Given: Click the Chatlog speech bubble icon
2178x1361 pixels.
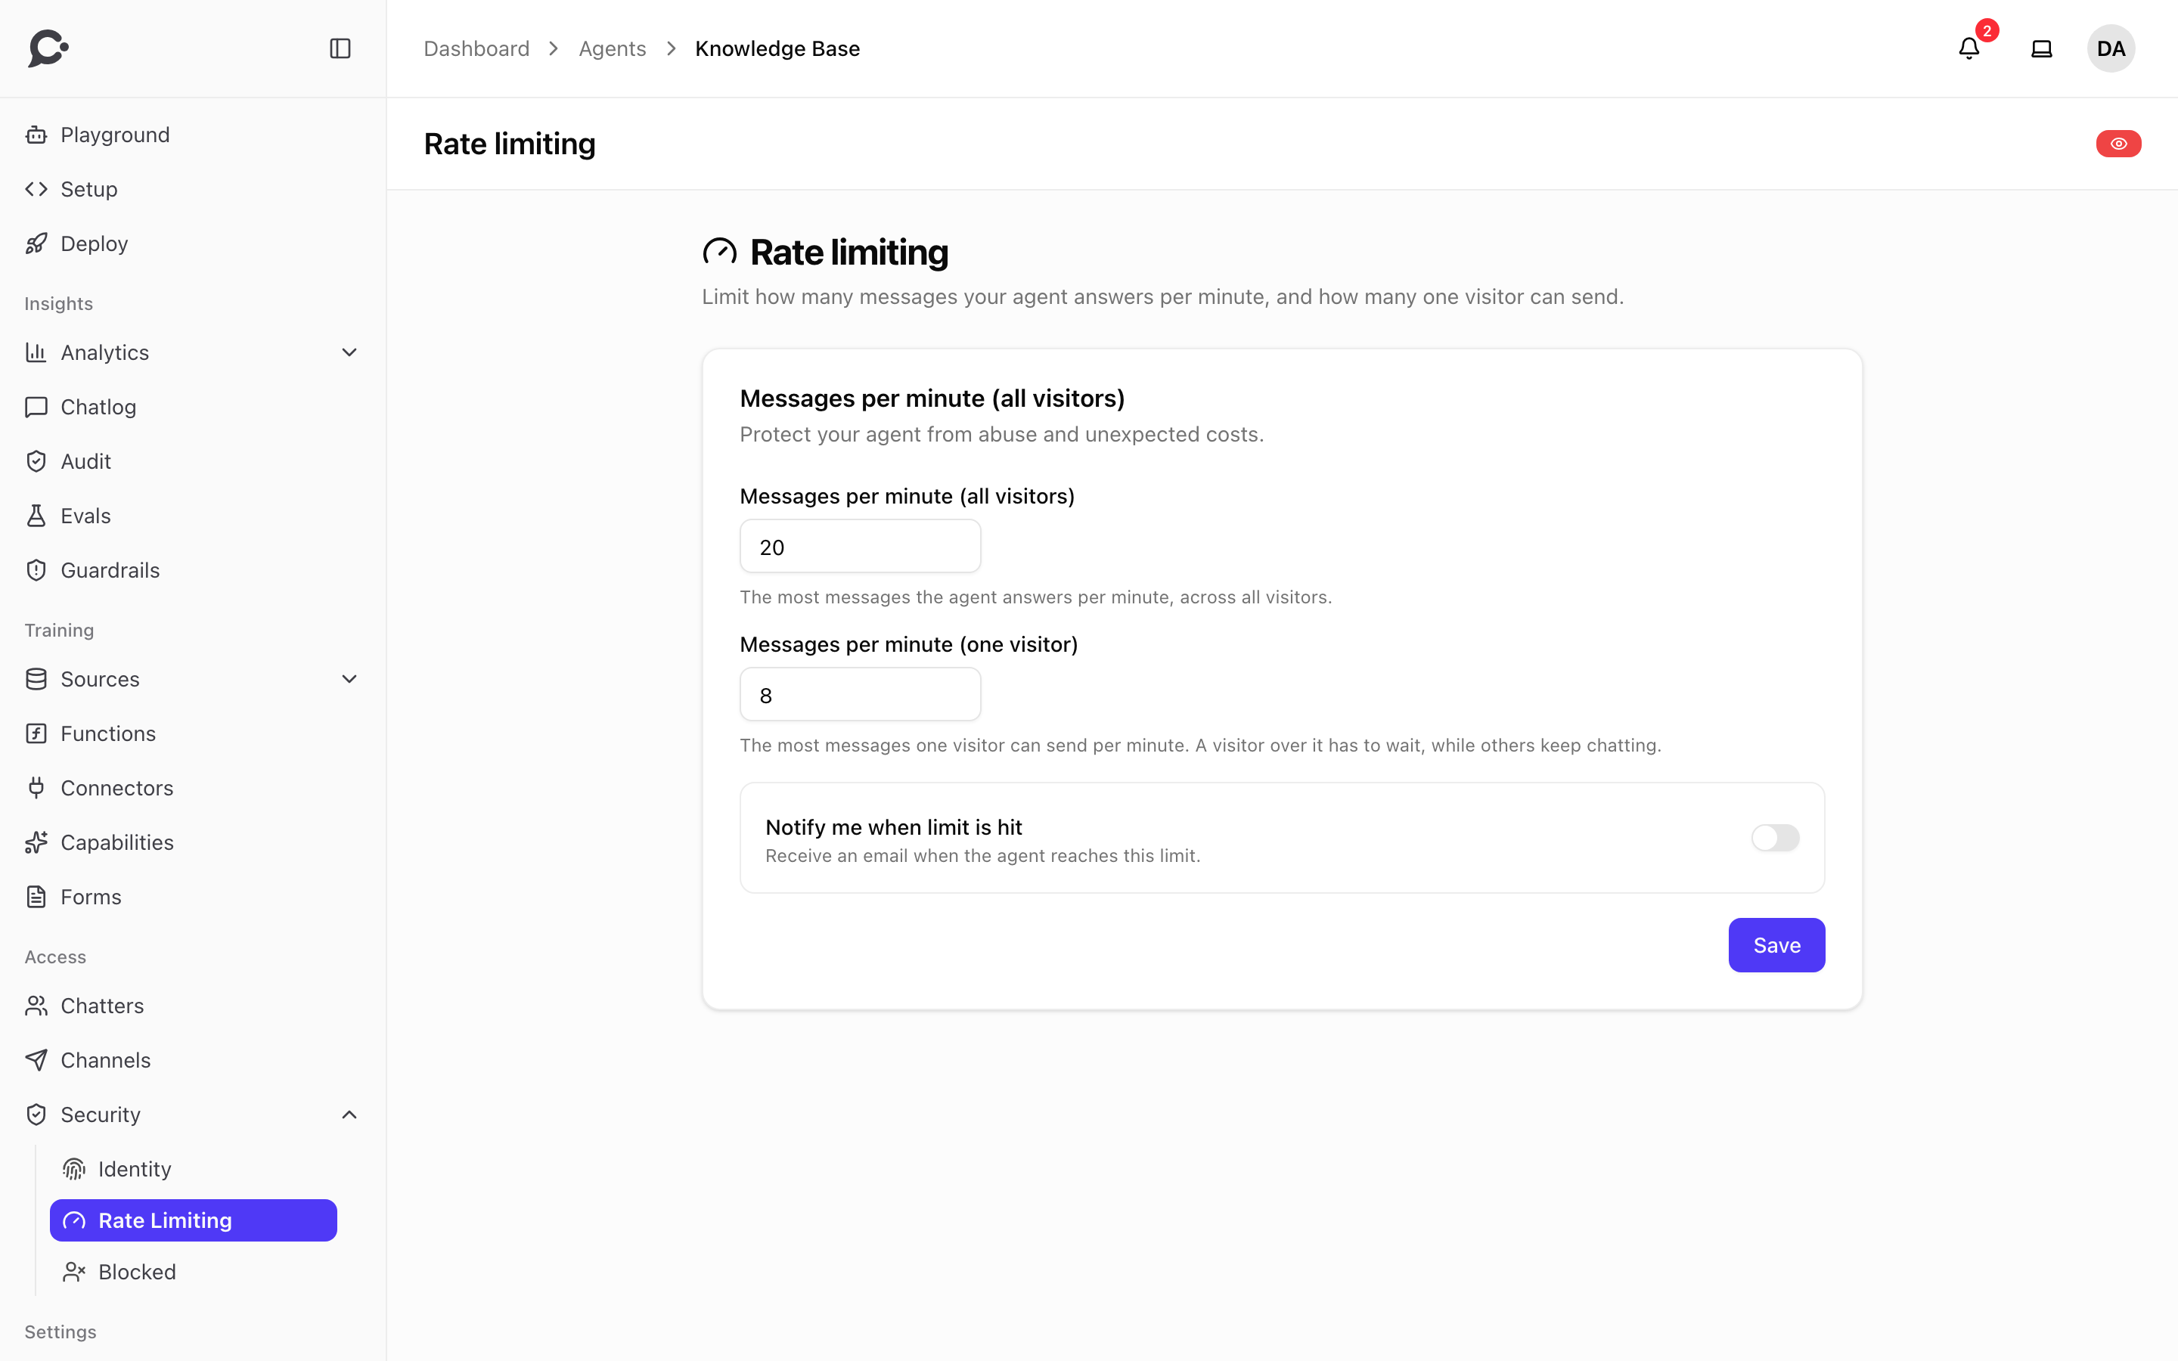Looking at the screenshot, I should (36, 407).
